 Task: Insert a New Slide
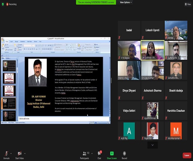tap(15, 47)
